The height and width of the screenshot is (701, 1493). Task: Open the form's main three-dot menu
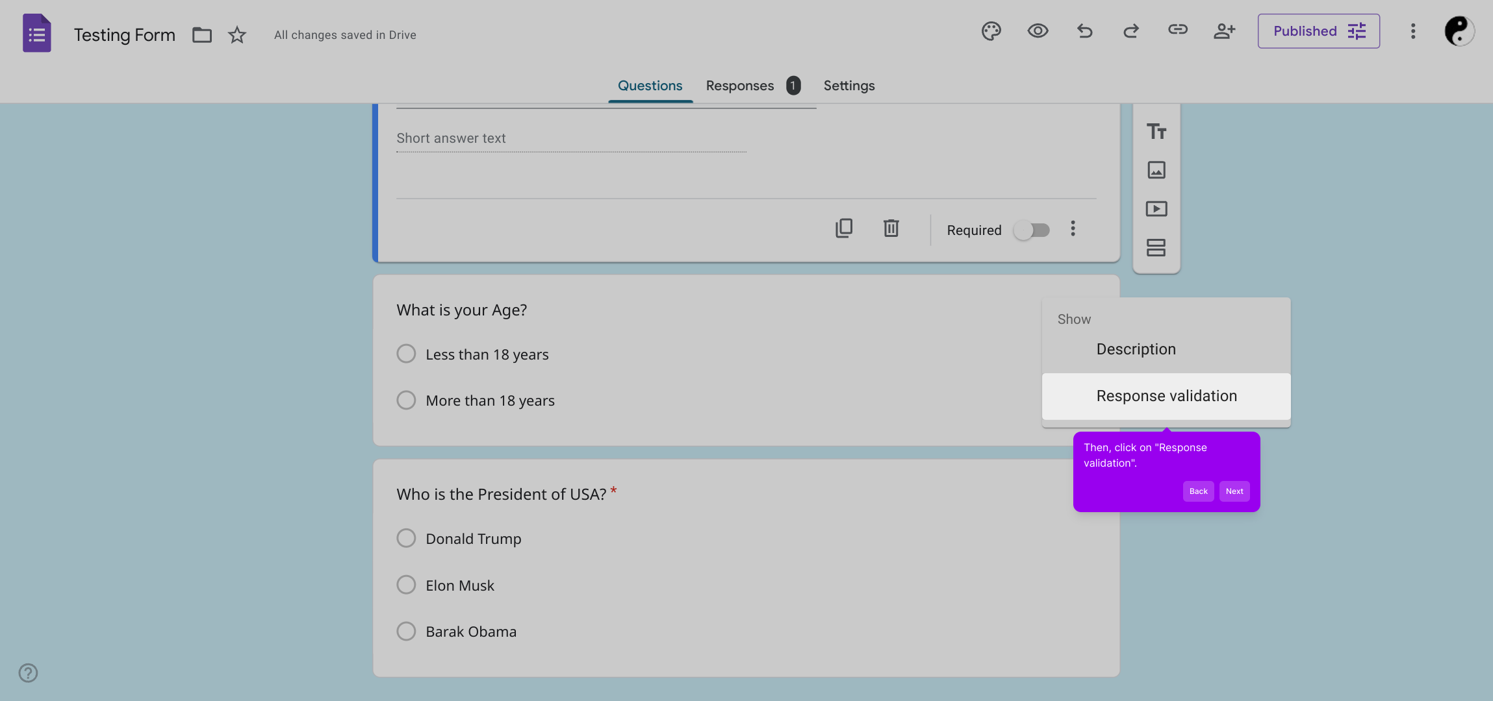click(x=1412, y=31)
